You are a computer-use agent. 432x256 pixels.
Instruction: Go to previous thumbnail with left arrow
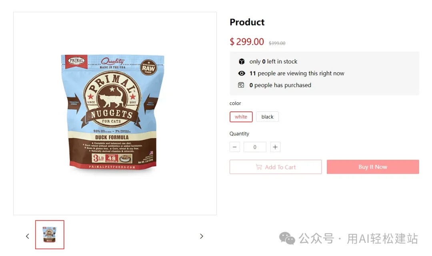pyautogui.click(x=27, y=236)
